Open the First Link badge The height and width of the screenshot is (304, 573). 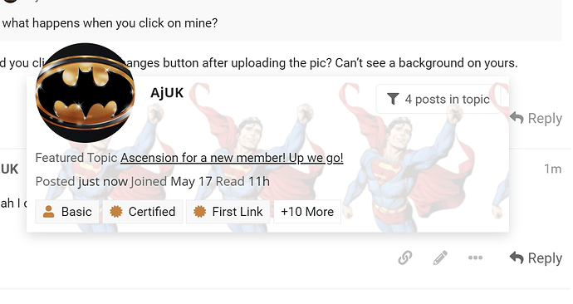[x=228, y=212]
